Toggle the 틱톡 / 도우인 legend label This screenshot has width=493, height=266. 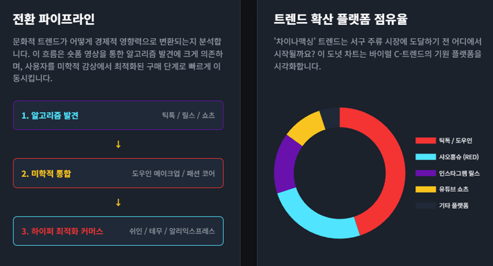click(x=456, y=140)
